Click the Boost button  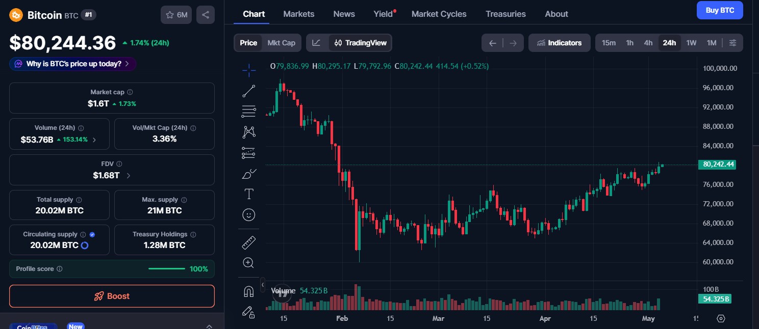click(112, 296)
